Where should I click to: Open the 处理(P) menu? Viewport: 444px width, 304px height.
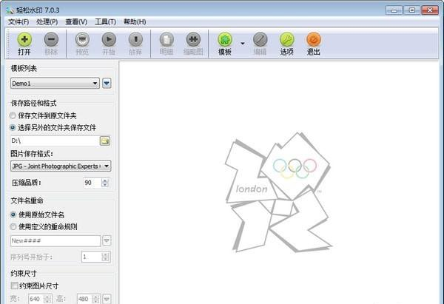point(47,21)
